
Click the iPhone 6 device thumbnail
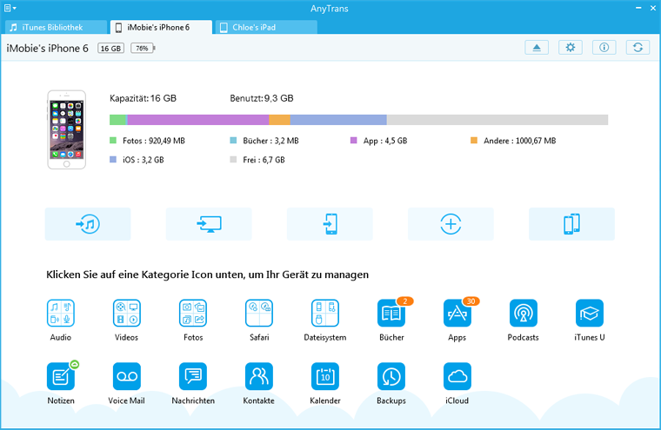[67, 129]
